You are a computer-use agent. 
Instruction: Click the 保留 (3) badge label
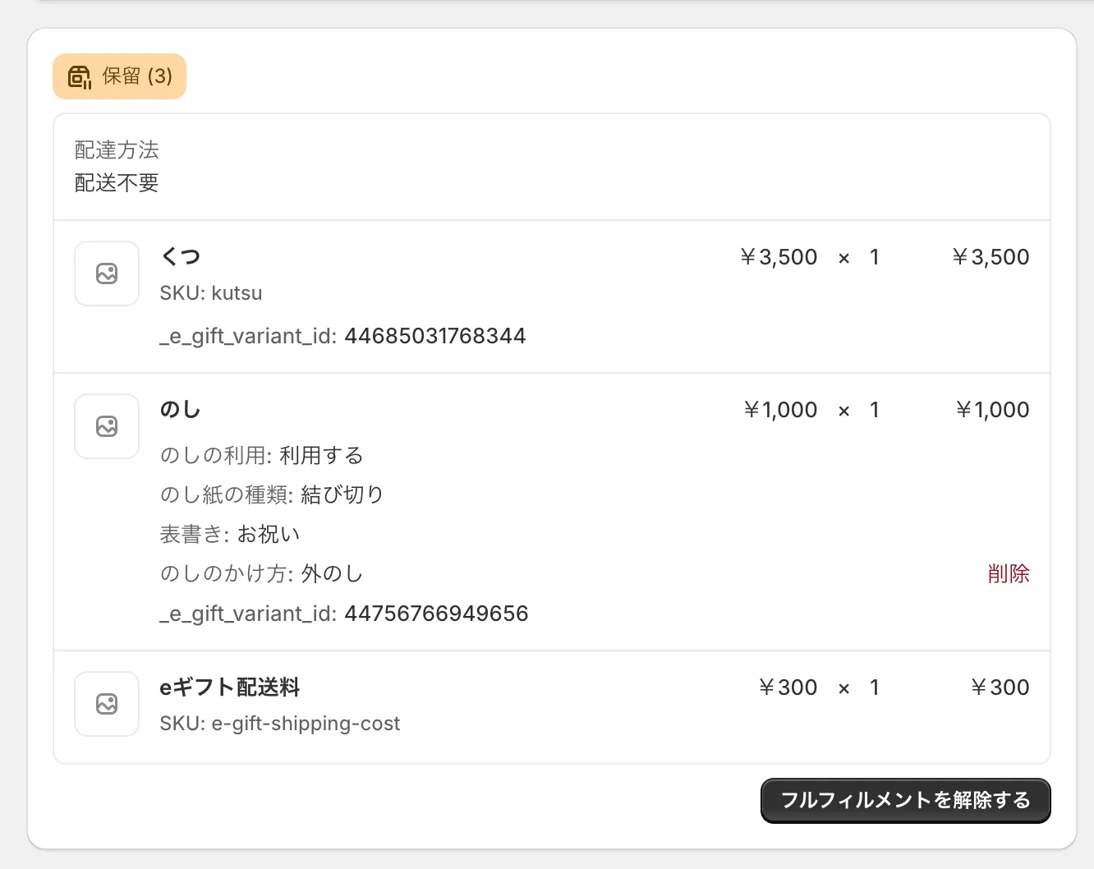(137, 76)
